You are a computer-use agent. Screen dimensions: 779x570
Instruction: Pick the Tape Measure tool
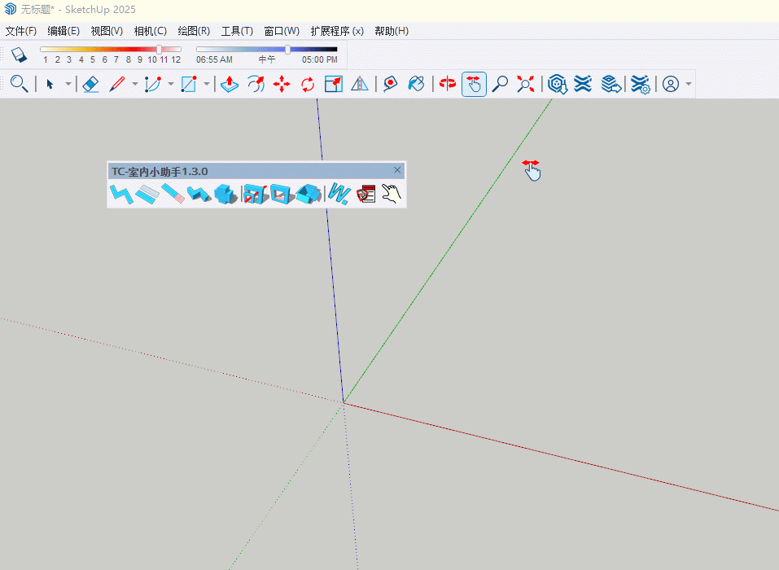click(x=391, y=84)
